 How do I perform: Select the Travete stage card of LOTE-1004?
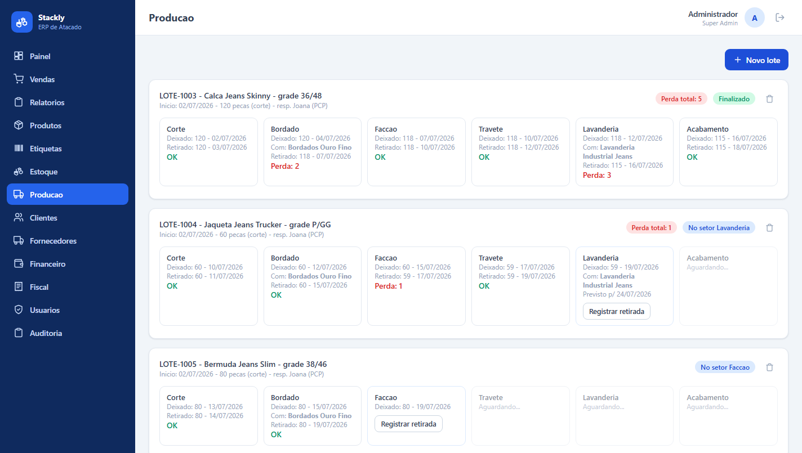click(520, 286)
